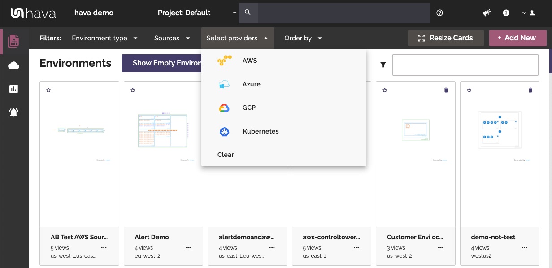Click Show Empty Environments button
This screenshot has width=552, height=268.
click(162, 63)
